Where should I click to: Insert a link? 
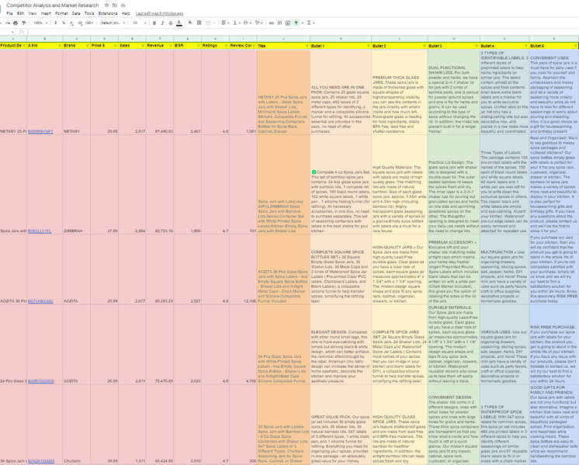[x=272, y=23]
